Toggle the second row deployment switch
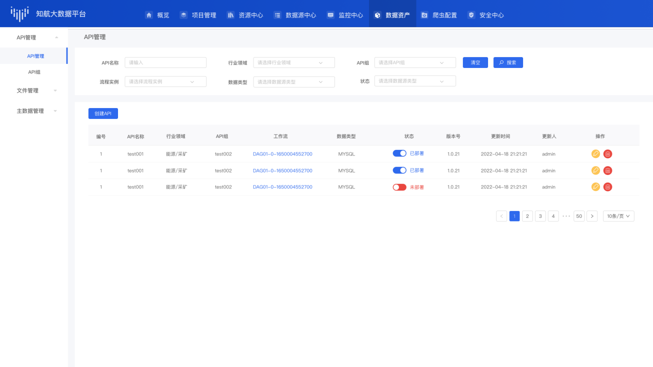The image size is (653, 367). coord(399,170)
